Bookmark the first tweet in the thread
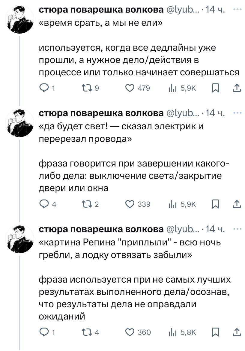The height and width of the screenshot is (351, 245). point(215,88)
